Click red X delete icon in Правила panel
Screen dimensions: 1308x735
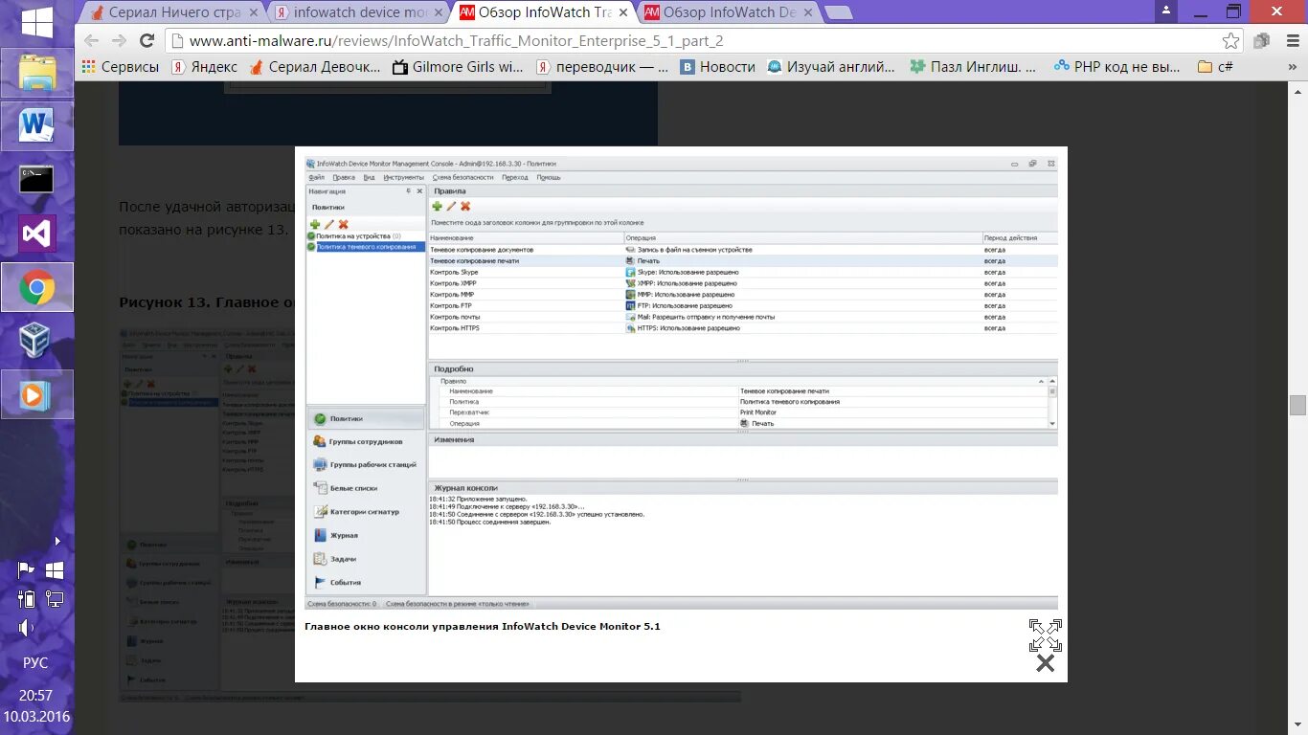(465, 206)
